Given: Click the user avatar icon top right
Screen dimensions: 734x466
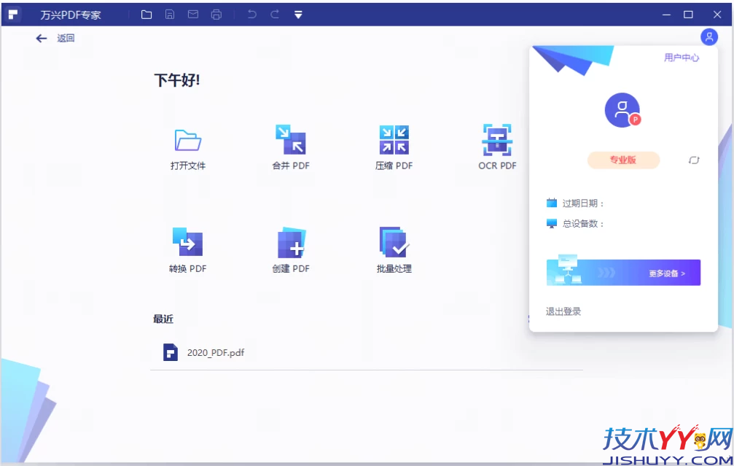Looking at the screenshot, I should (708, 37).
